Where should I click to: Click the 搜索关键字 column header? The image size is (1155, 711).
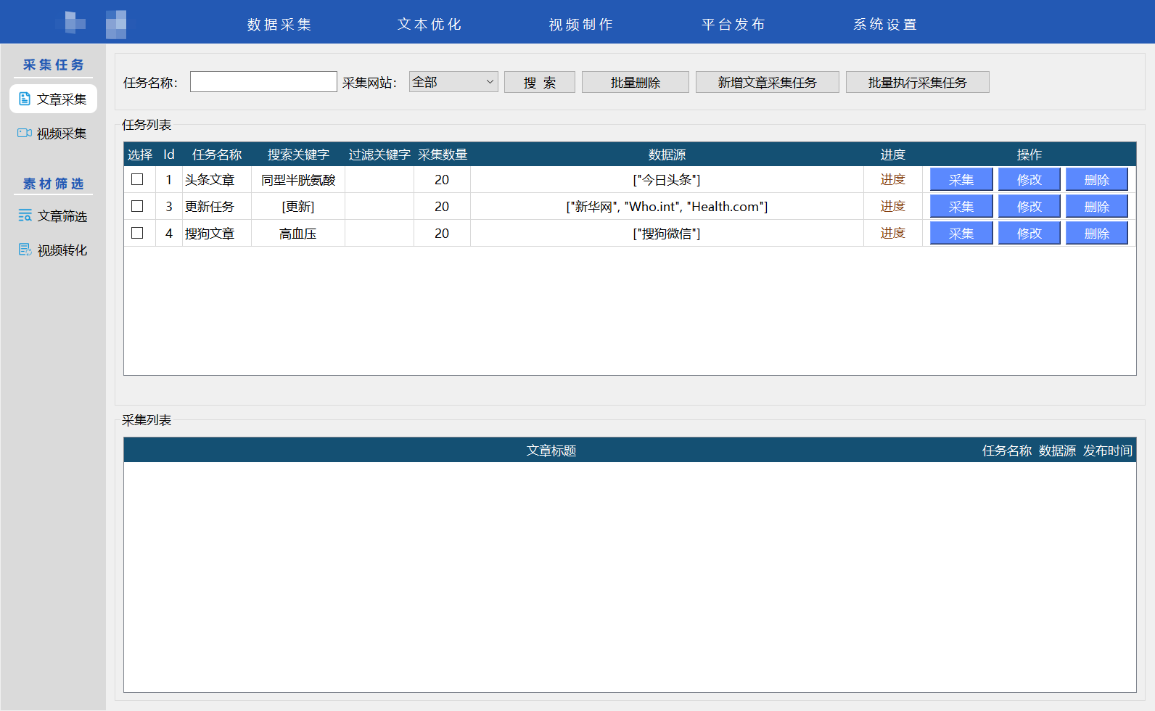click(298, 155)
